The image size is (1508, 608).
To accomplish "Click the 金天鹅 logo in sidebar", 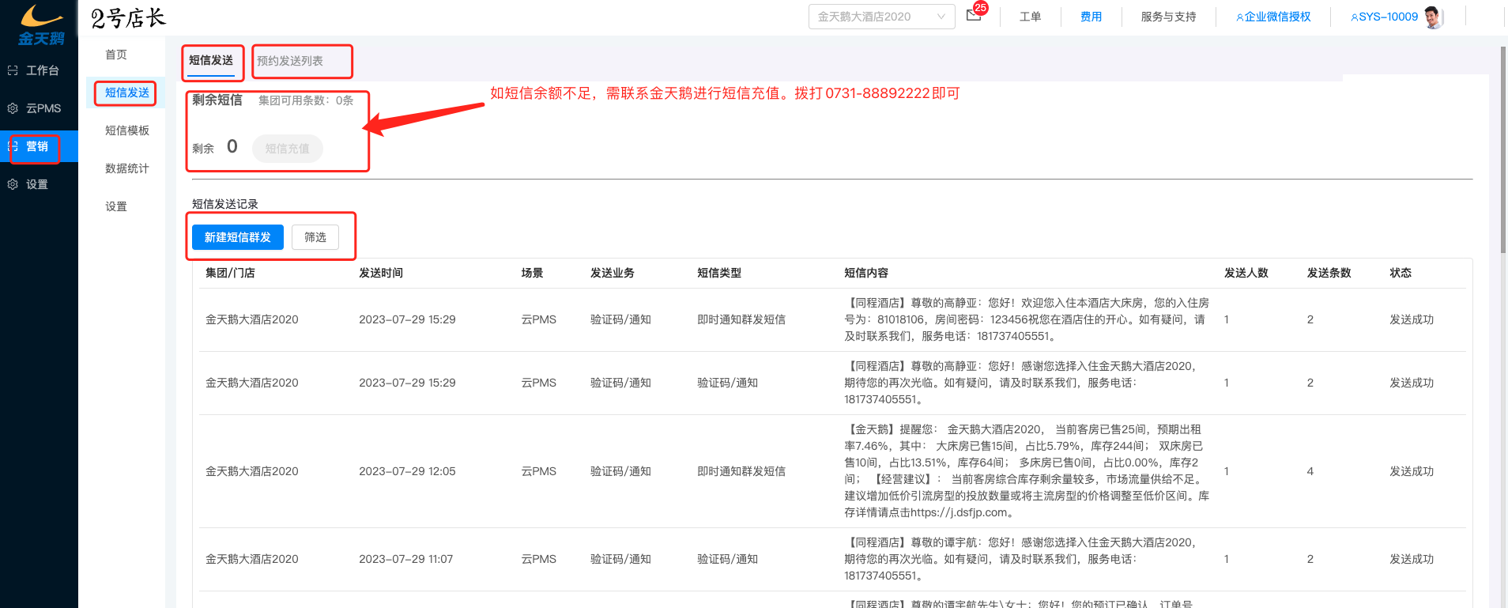I will click(41, 25).
